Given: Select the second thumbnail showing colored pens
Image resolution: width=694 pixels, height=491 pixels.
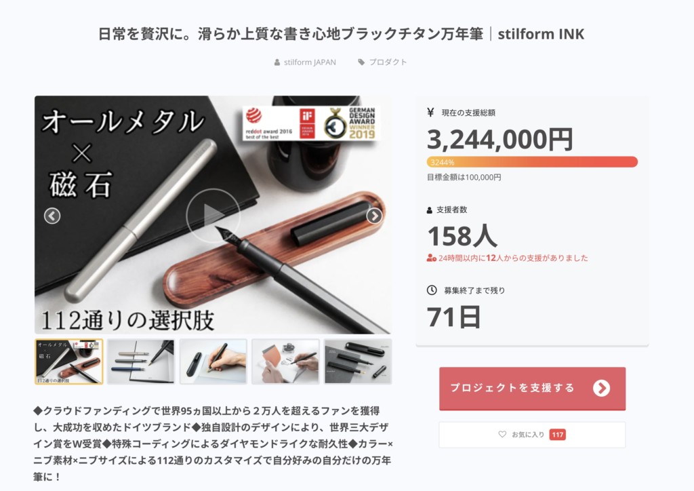Looking at the screenshot, I should [x=141, y=361].
